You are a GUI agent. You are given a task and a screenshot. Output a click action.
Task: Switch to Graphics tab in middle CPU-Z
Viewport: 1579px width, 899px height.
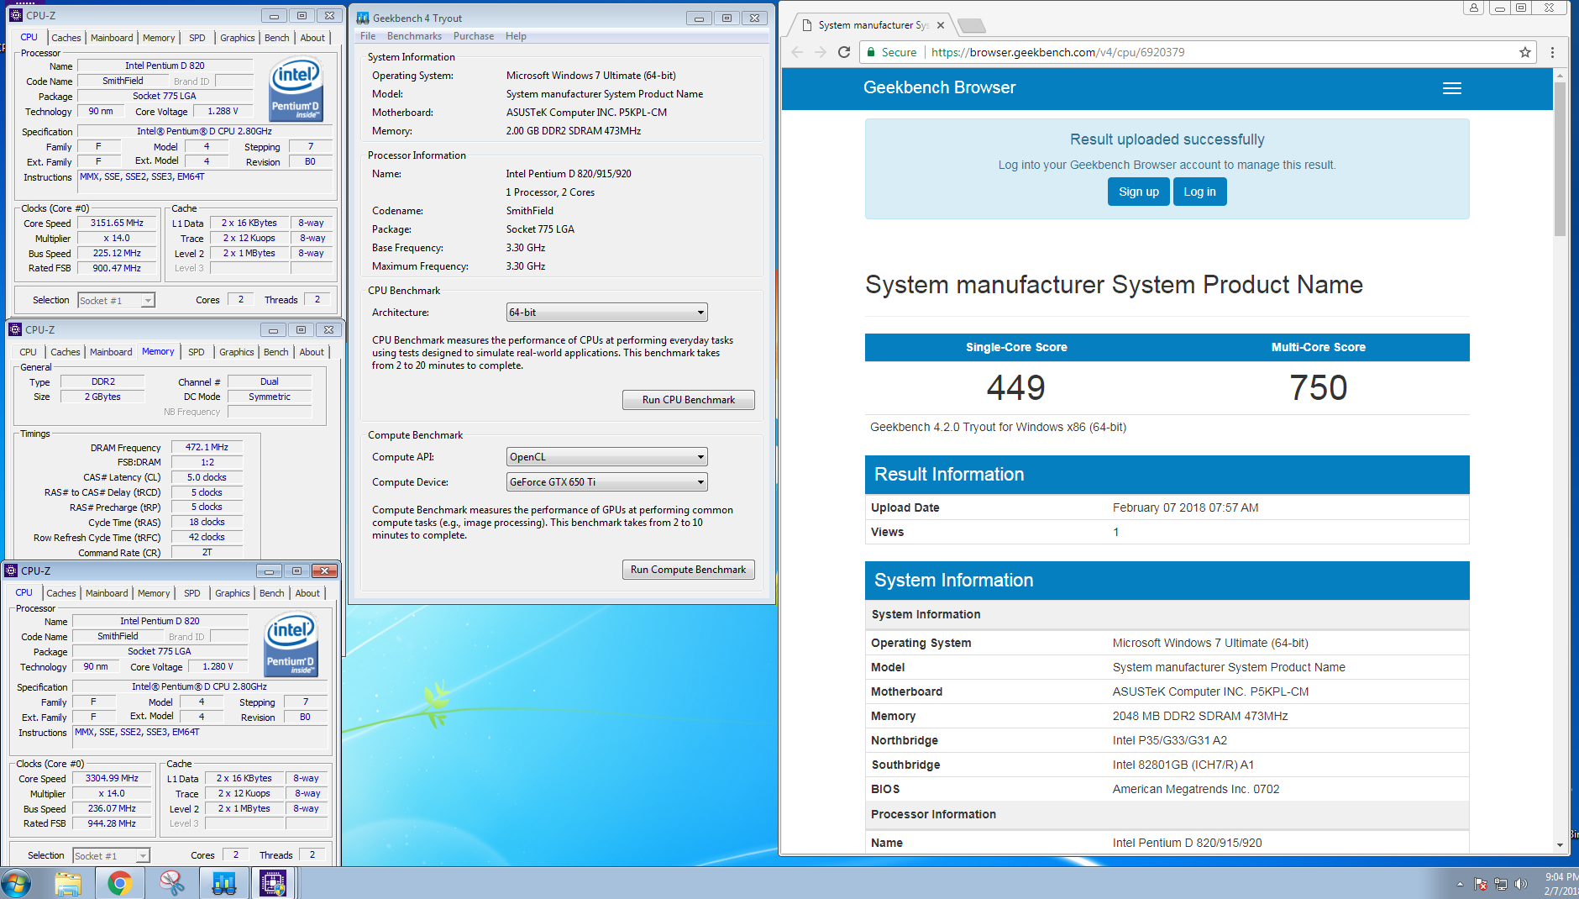pos(237,352)
